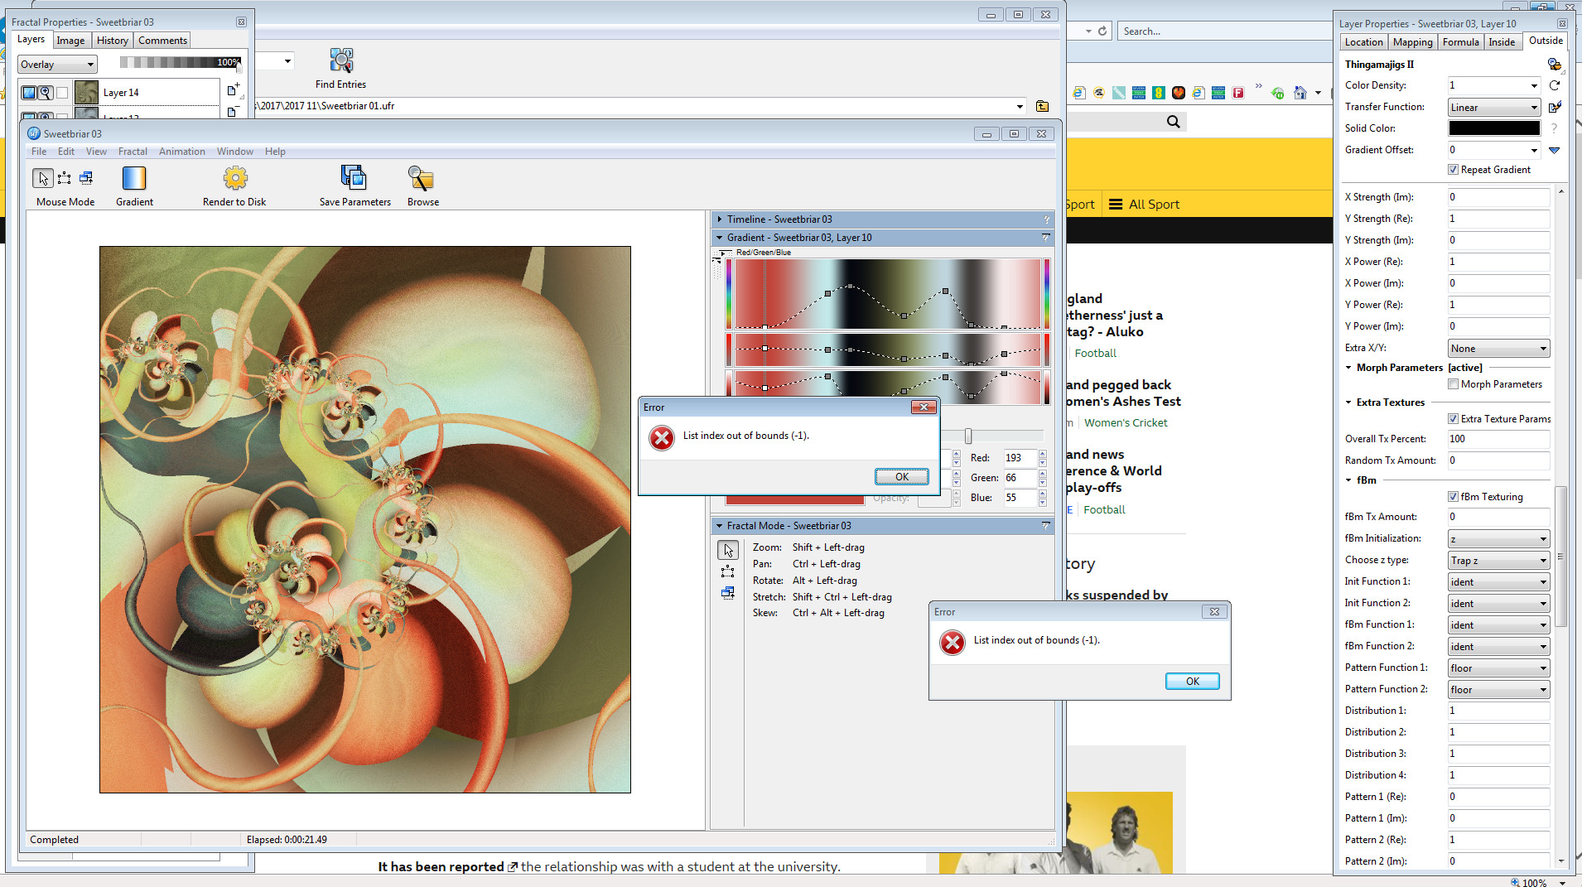Click the browser home icon
1582x887 pixels.
tap(1300, 93)
